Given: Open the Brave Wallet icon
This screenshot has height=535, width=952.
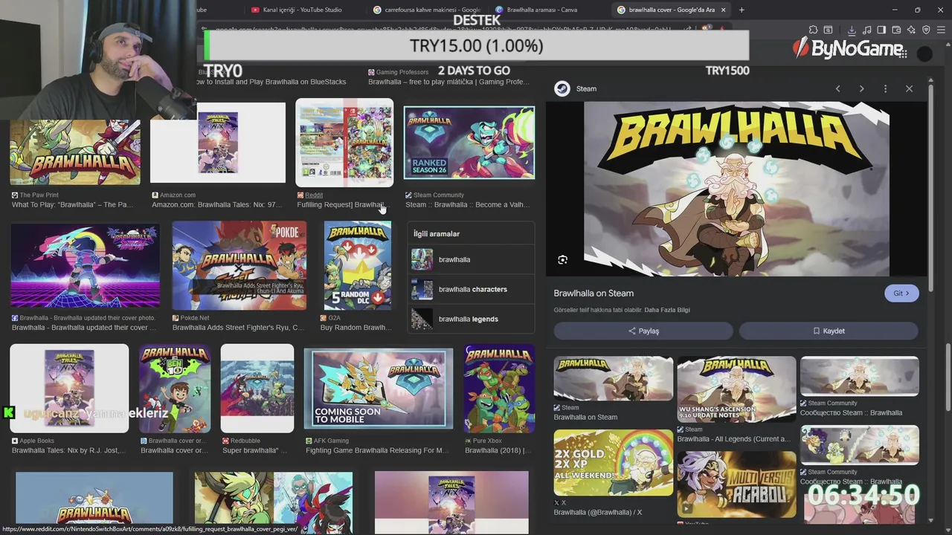Looking at the screenshot, I should point(896,30).
